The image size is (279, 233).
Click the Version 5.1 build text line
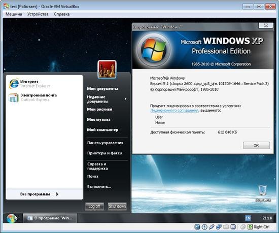pos(210,83)
